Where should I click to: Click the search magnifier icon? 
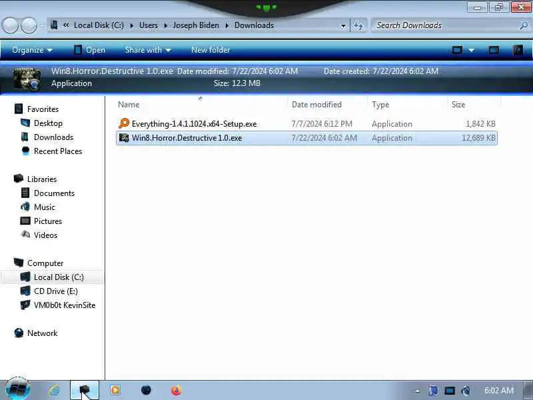coord(524,25)
